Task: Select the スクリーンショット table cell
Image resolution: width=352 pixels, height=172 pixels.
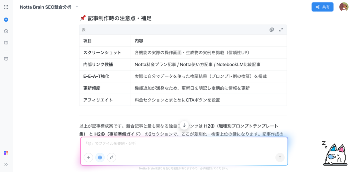Action: pos(105,53)
